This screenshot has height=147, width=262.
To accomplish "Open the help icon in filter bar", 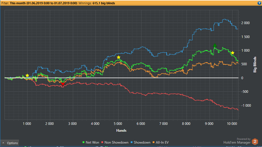I will tap(259, 3).
